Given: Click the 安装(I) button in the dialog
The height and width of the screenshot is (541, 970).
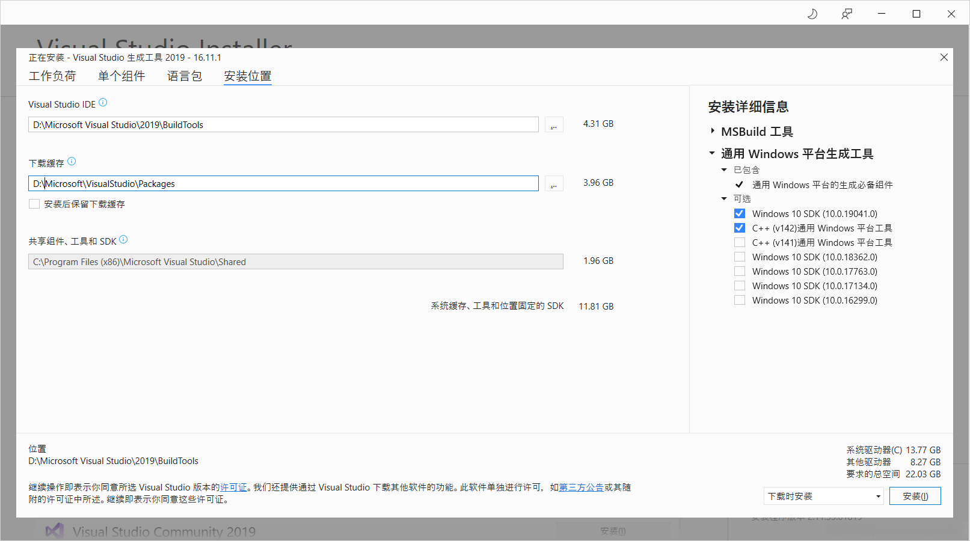Looking at the screenshot, I should [x=915, y=496].
